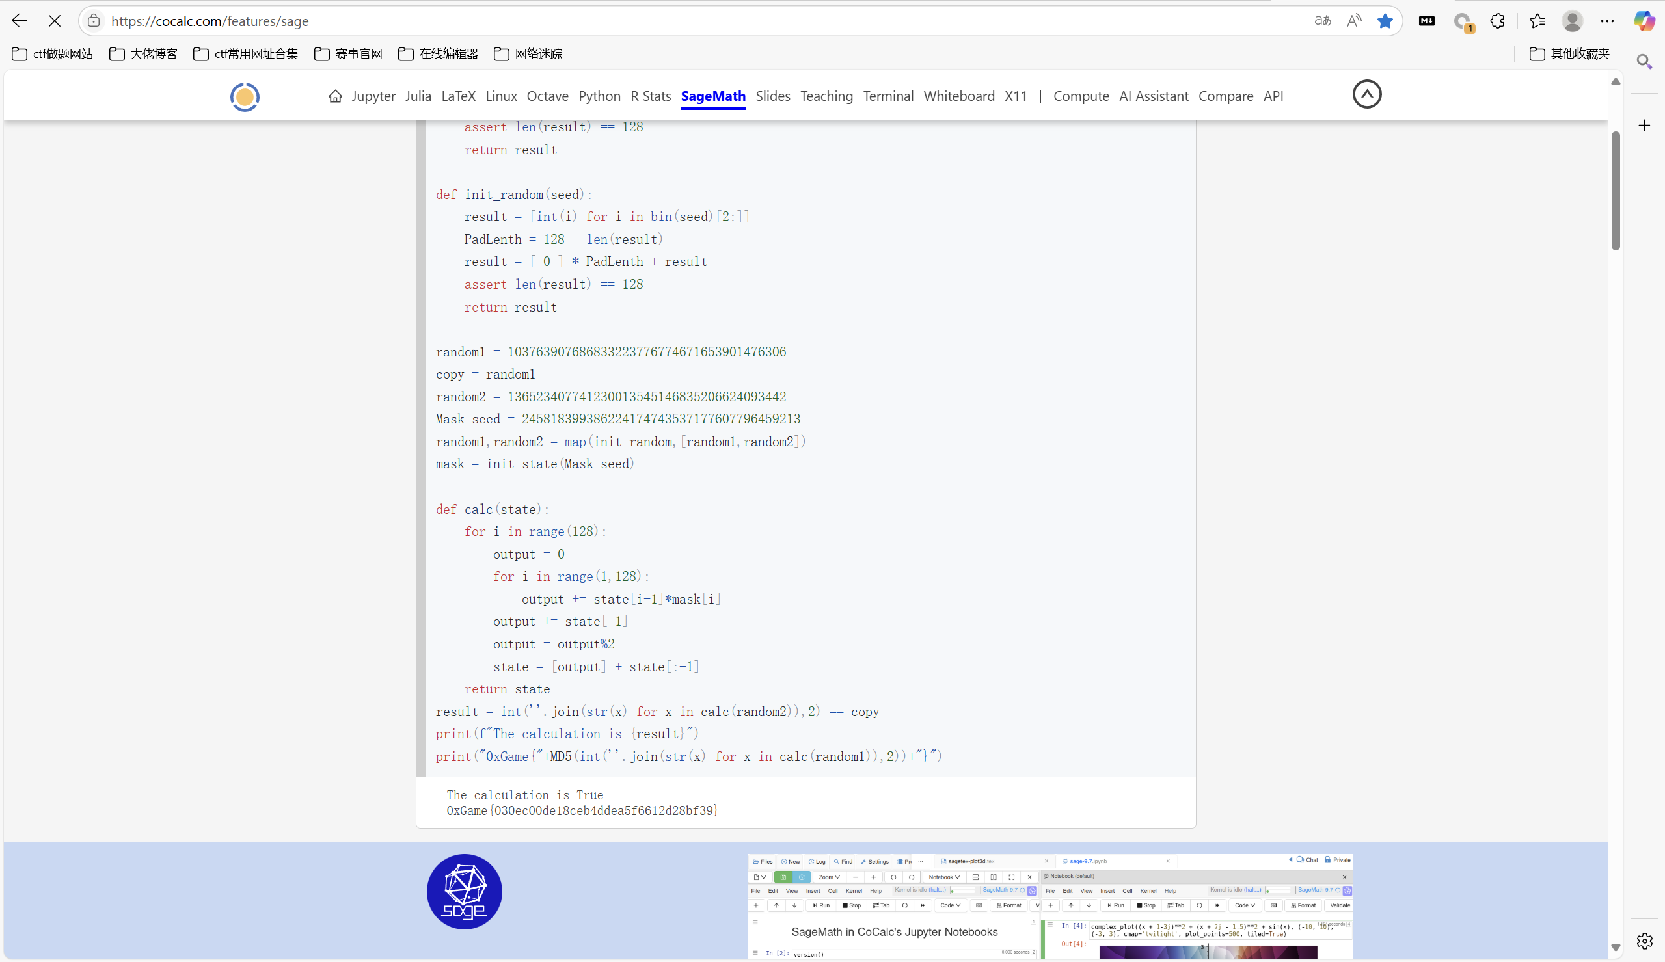Open the Whiteboard features link

[x=958, y=96]
